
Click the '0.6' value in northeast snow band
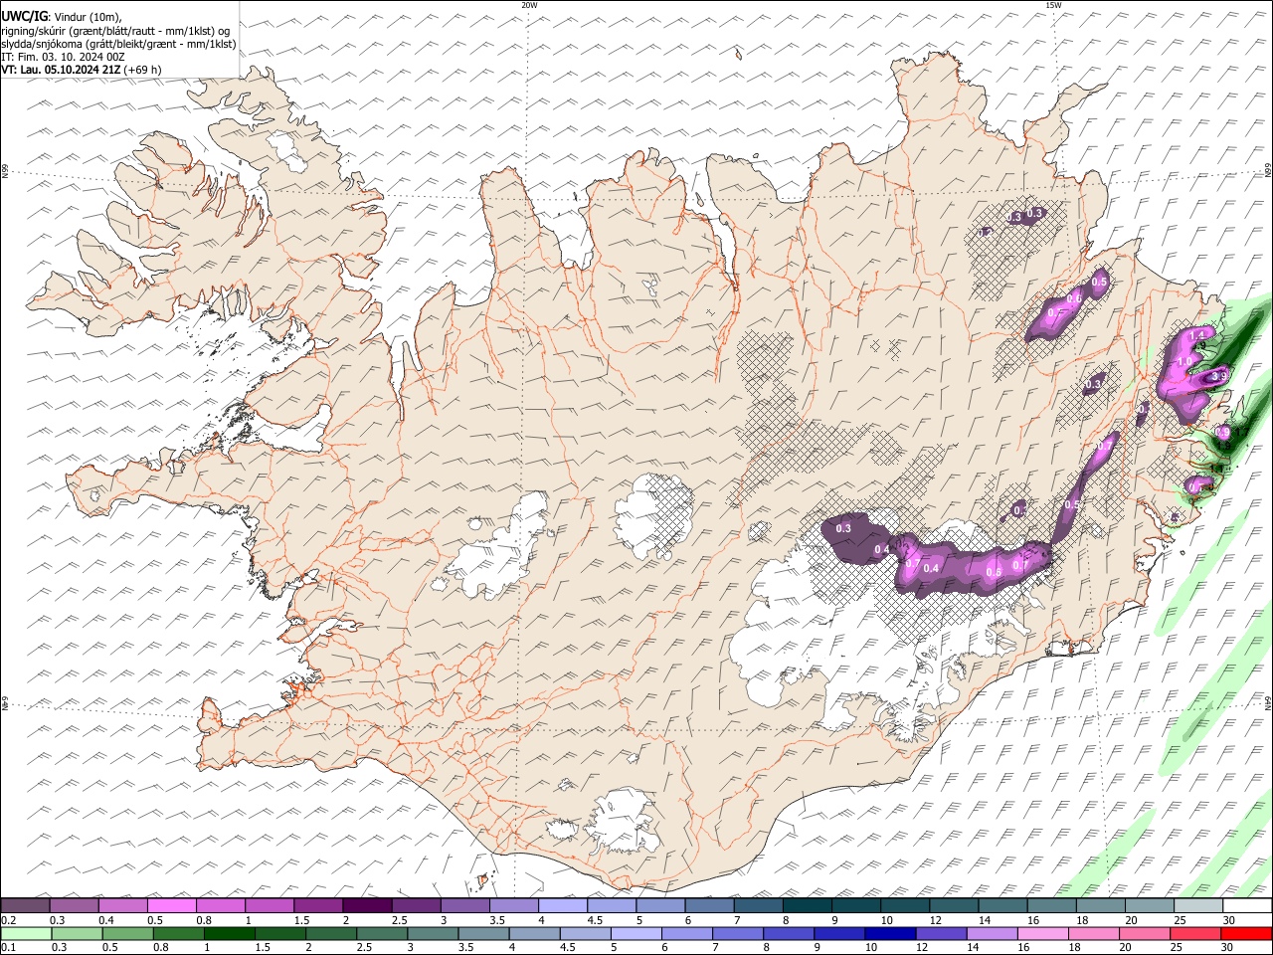click(1074, 298)
